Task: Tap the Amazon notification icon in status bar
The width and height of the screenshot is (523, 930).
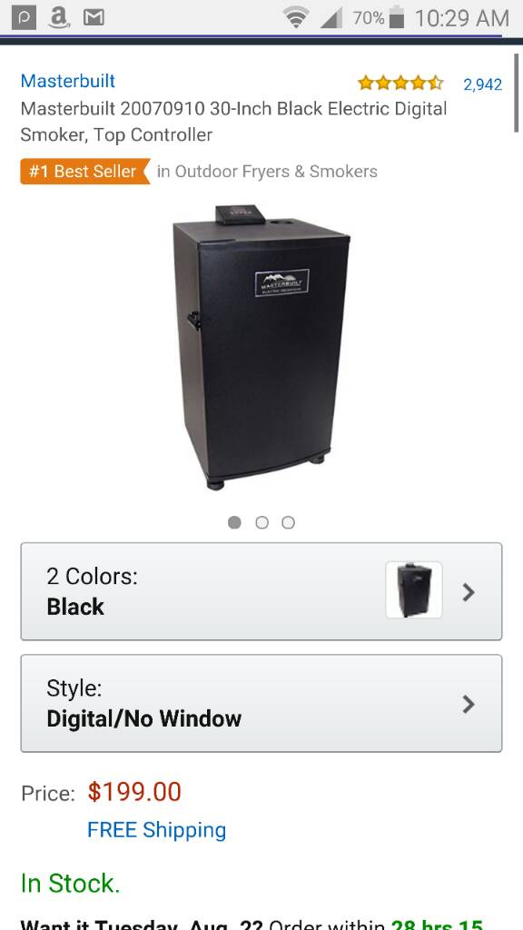Action: (58, 18)
